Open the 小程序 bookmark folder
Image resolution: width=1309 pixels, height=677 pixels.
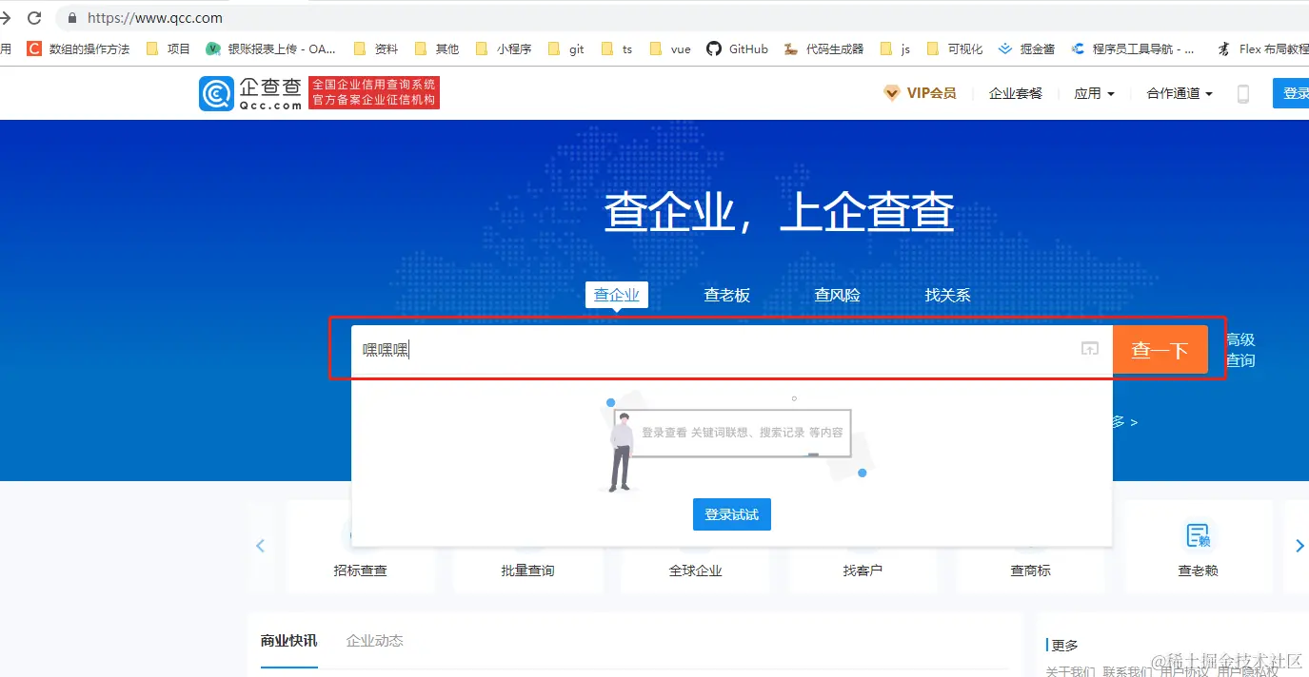tap(503, 48)
